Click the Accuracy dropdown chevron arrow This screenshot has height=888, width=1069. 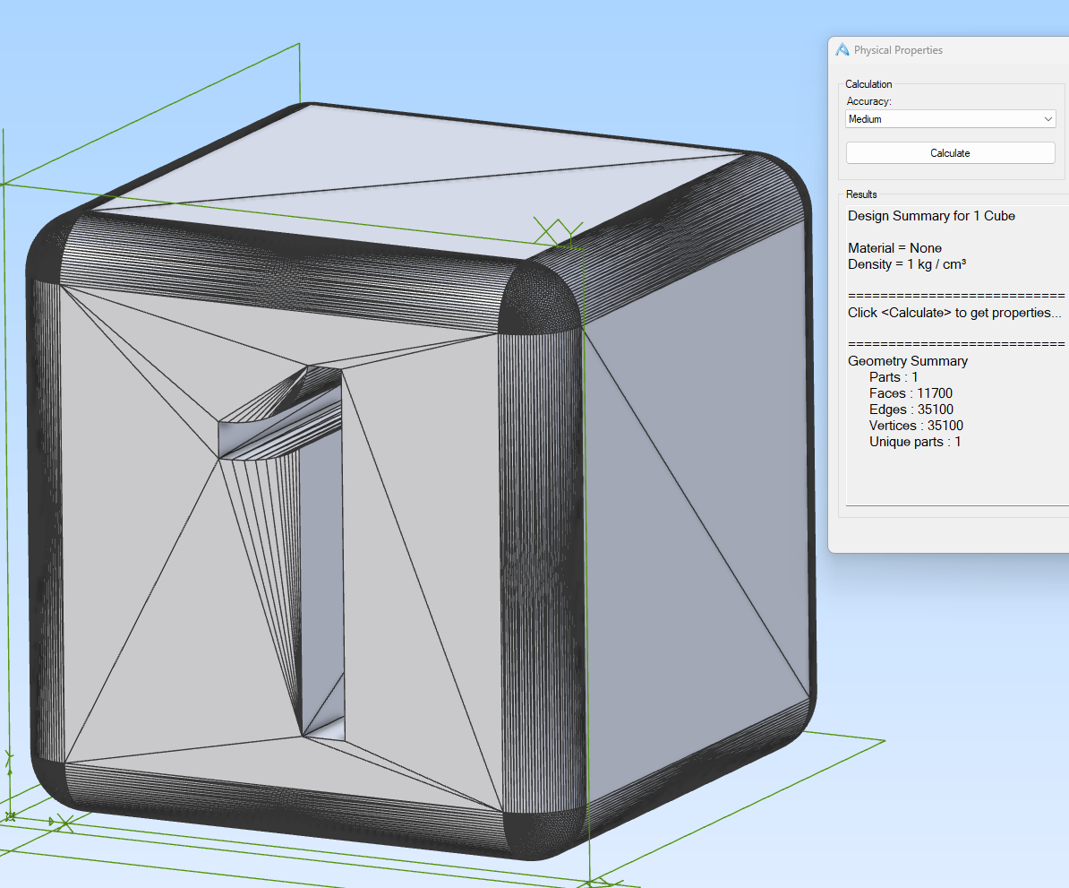tap(1048, 119)
